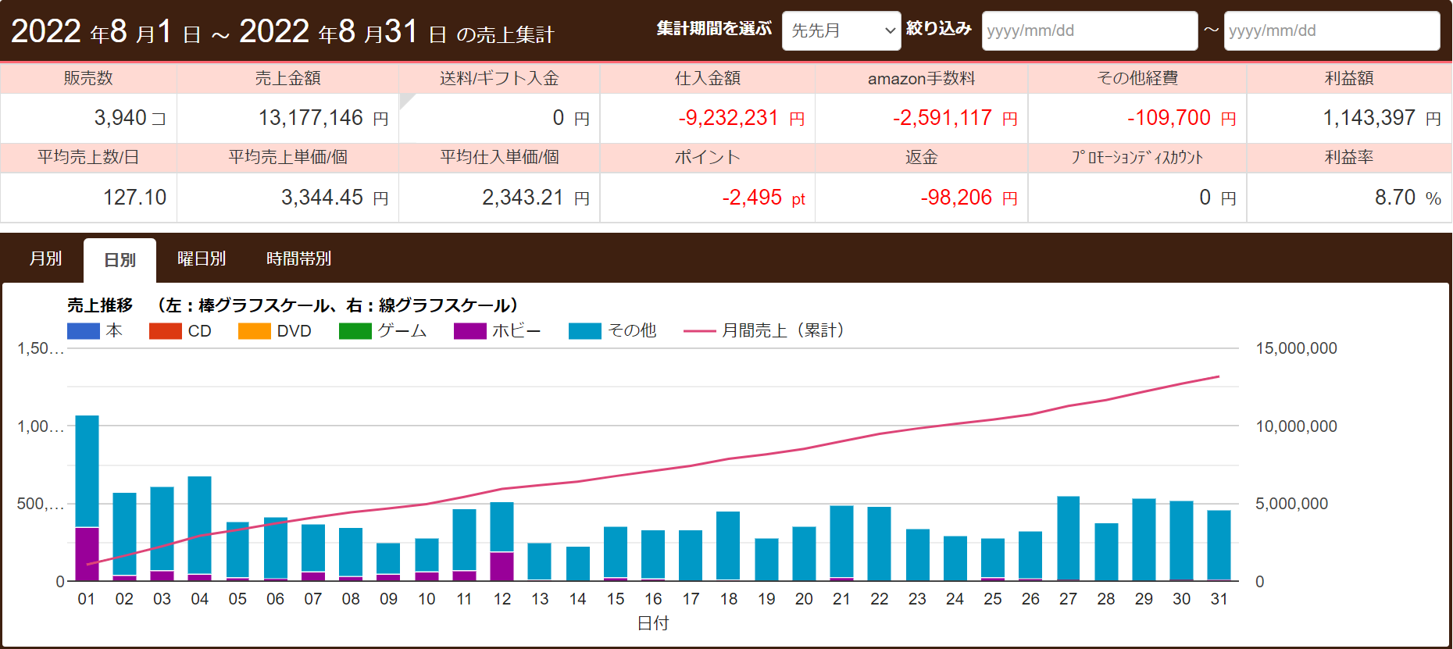
Task: Click the purple ホビー segment on day 12
Action: click(502, 566)
